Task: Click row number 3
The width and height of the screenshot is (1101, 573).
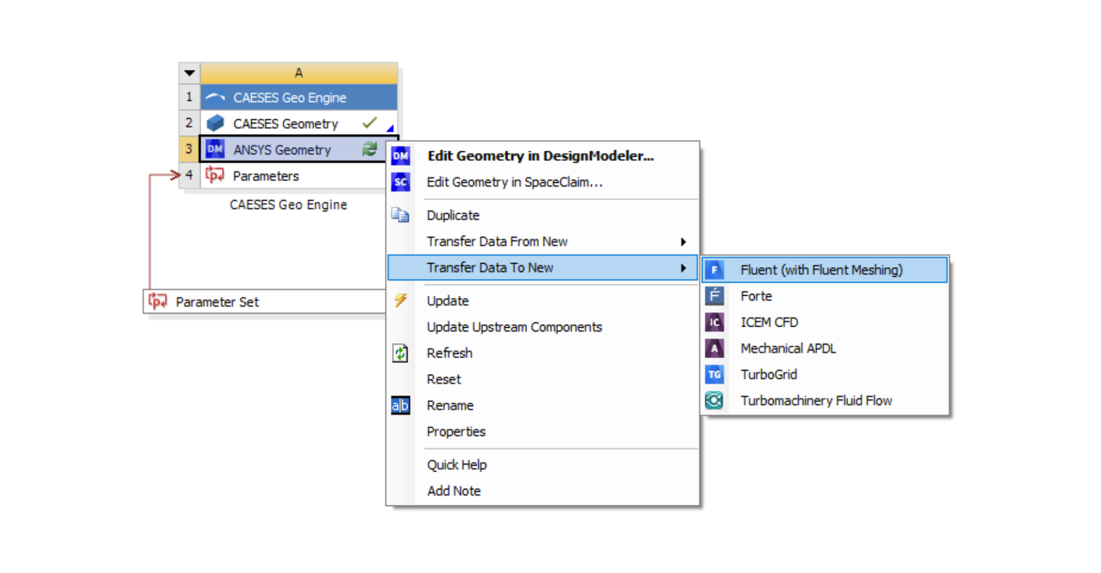Action: [189, 149]
